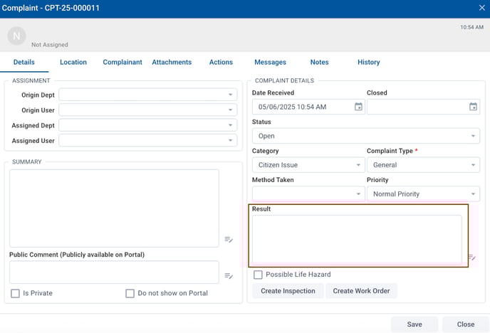The image size is (490, 333).
Task: Open the Closed date calendar picker
Action: [473, 107]
